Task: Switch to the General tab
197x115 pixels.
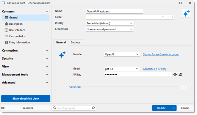Action: tap(61, 42)
